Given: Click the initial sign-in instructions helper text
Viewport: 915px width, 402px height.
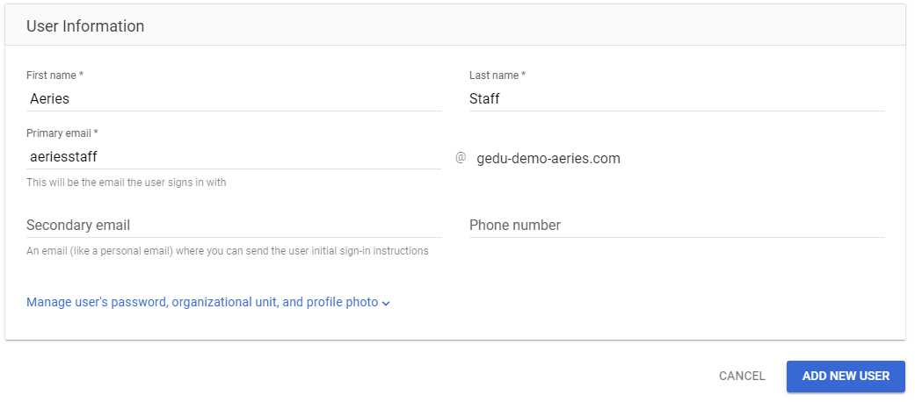Looking at the screenshot, I should (227, 251).
